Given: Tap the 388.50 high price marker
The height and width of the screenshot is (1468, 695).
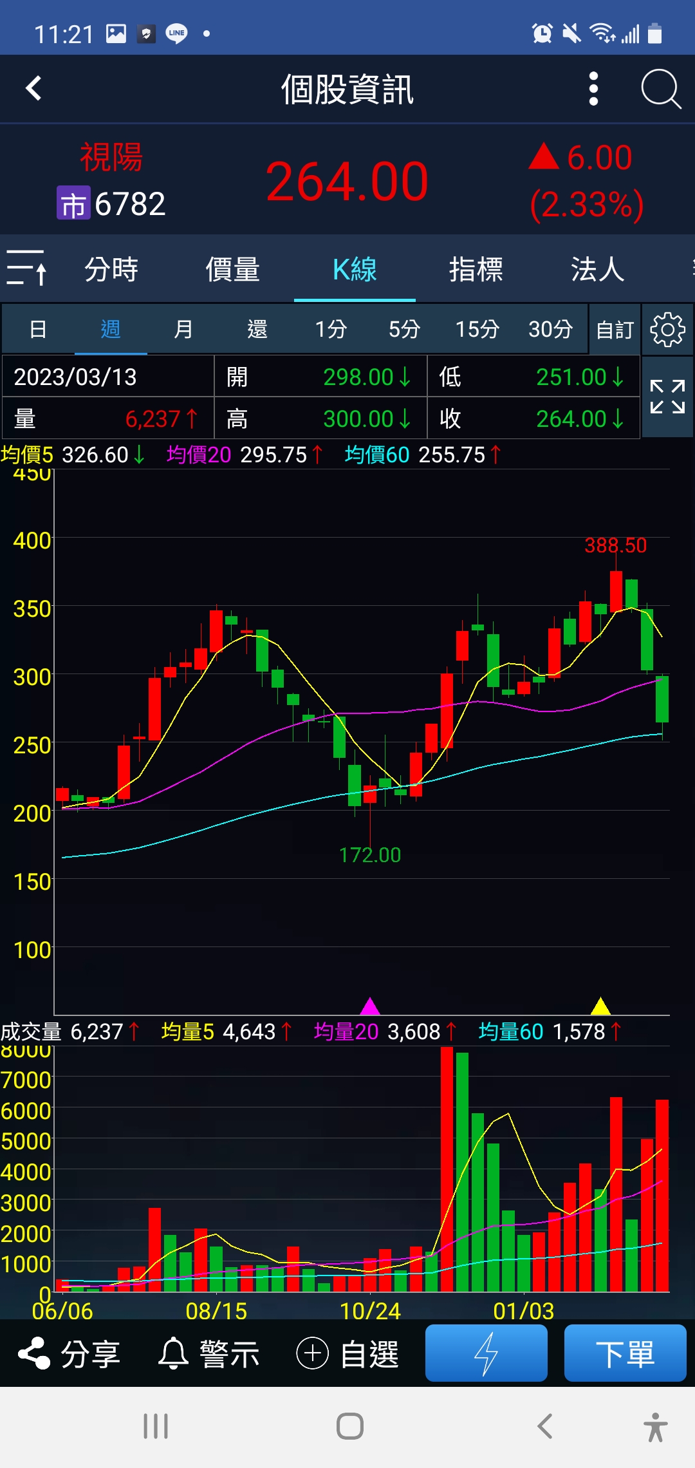Looking at the screenshot, I should (x=615, y=545).
